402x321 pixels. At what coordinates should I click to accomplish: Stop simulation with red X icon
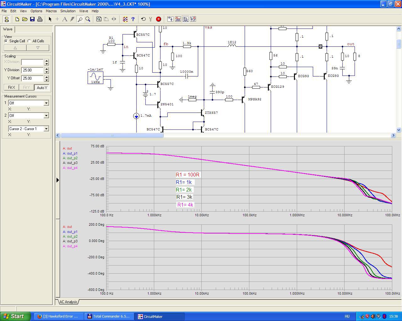pyautogui.click(x=159, y=19)
